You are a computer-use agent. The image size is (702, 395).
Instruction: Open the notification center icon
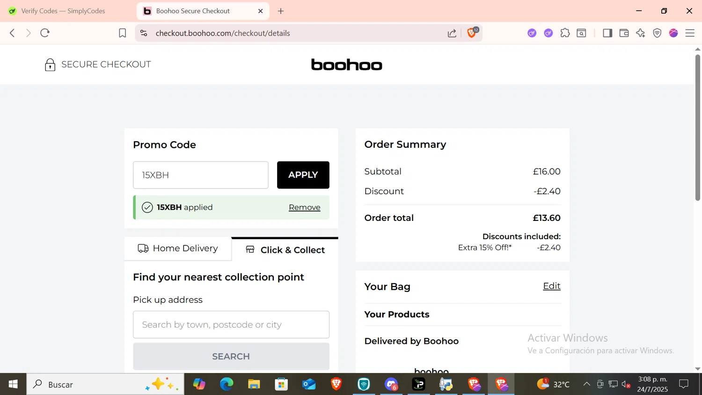[x=684, y=384]
